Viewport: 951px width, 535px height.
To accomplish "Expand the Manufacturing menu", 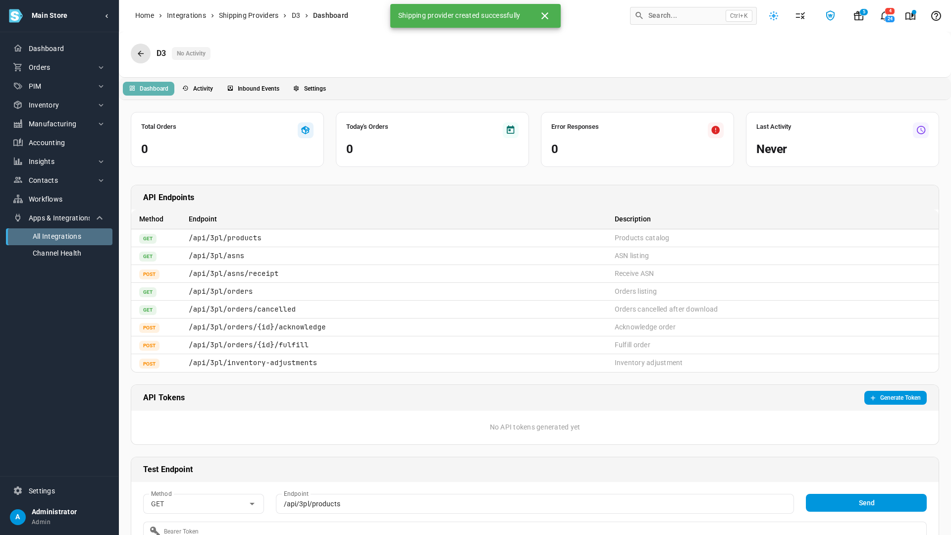I will tap(59, 124).
